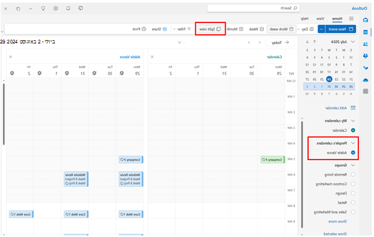Open the More apps grid icon

[x=365, y=91]
